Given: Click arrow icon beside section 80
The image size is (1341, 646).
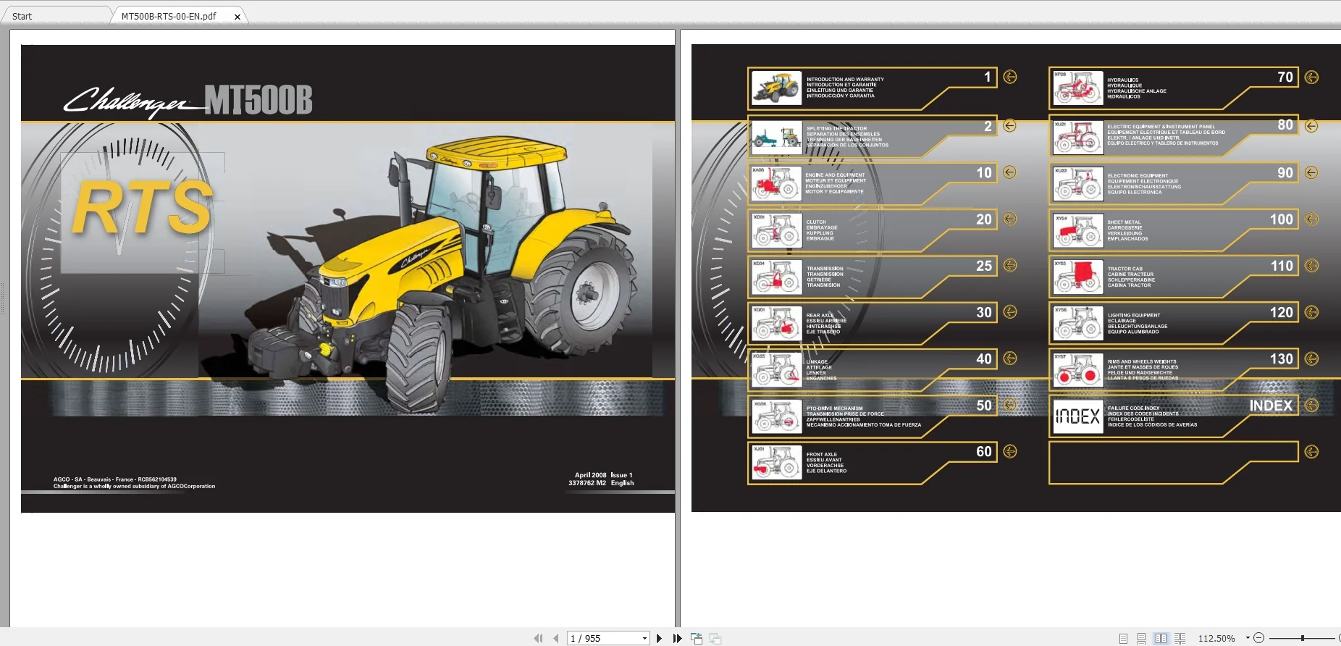Looking at the screenshot, I should click(1311, 125).
